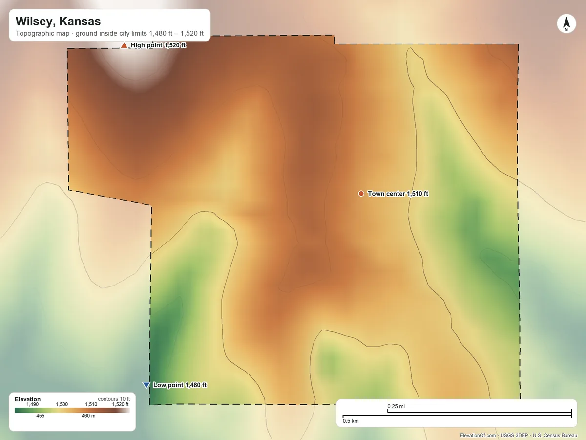Viewport: 586px width, 440px height.
Task: Click the 'Wilsey, Kansas' title
Action: 58,22
